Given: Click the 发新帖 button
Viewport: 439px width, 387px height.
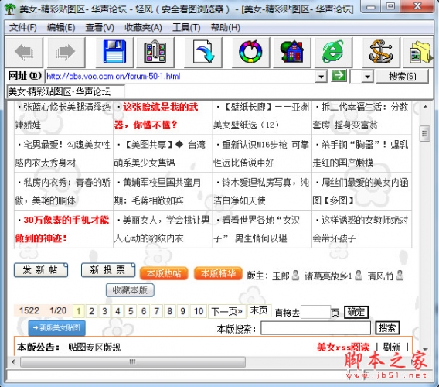Looking at the screenshot, I should [x=41, y=270].
